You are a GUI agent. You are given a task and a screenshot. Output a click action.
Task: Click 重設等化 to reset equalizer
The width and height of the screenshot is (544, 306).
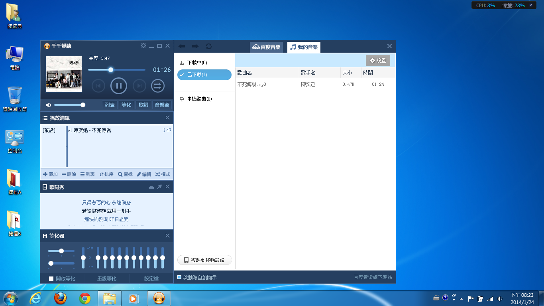tap(107, 278)
